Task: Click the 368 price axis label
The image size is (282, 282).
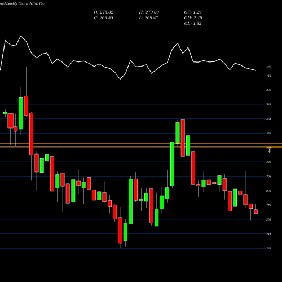Action: click(x=268, y=119)
